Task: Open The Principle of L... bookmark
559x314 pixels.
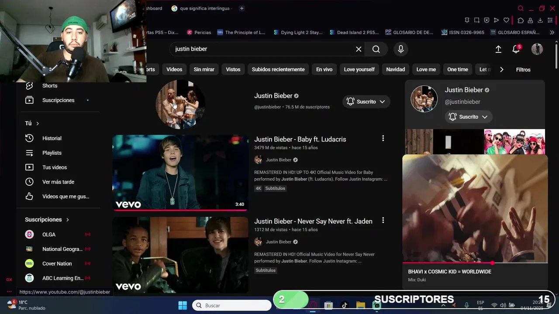Action: click(241, 32)
